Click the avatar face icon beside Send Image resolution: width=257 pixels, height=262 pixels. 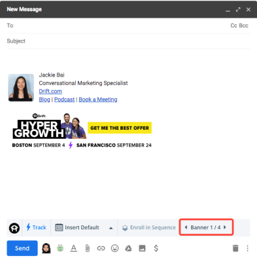[x=46, y=248]
